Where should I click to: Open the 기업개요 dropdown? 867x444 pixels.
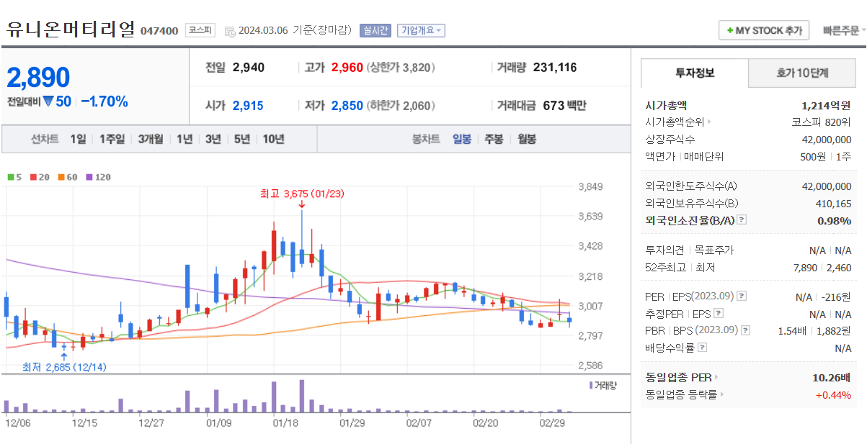click(x=421, y=31)
